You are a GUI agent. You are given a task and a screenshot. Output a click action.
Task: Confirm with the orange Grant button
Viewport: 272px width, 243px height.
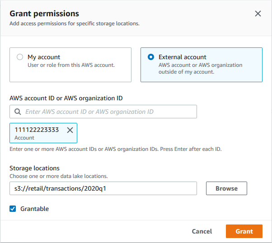244,231
